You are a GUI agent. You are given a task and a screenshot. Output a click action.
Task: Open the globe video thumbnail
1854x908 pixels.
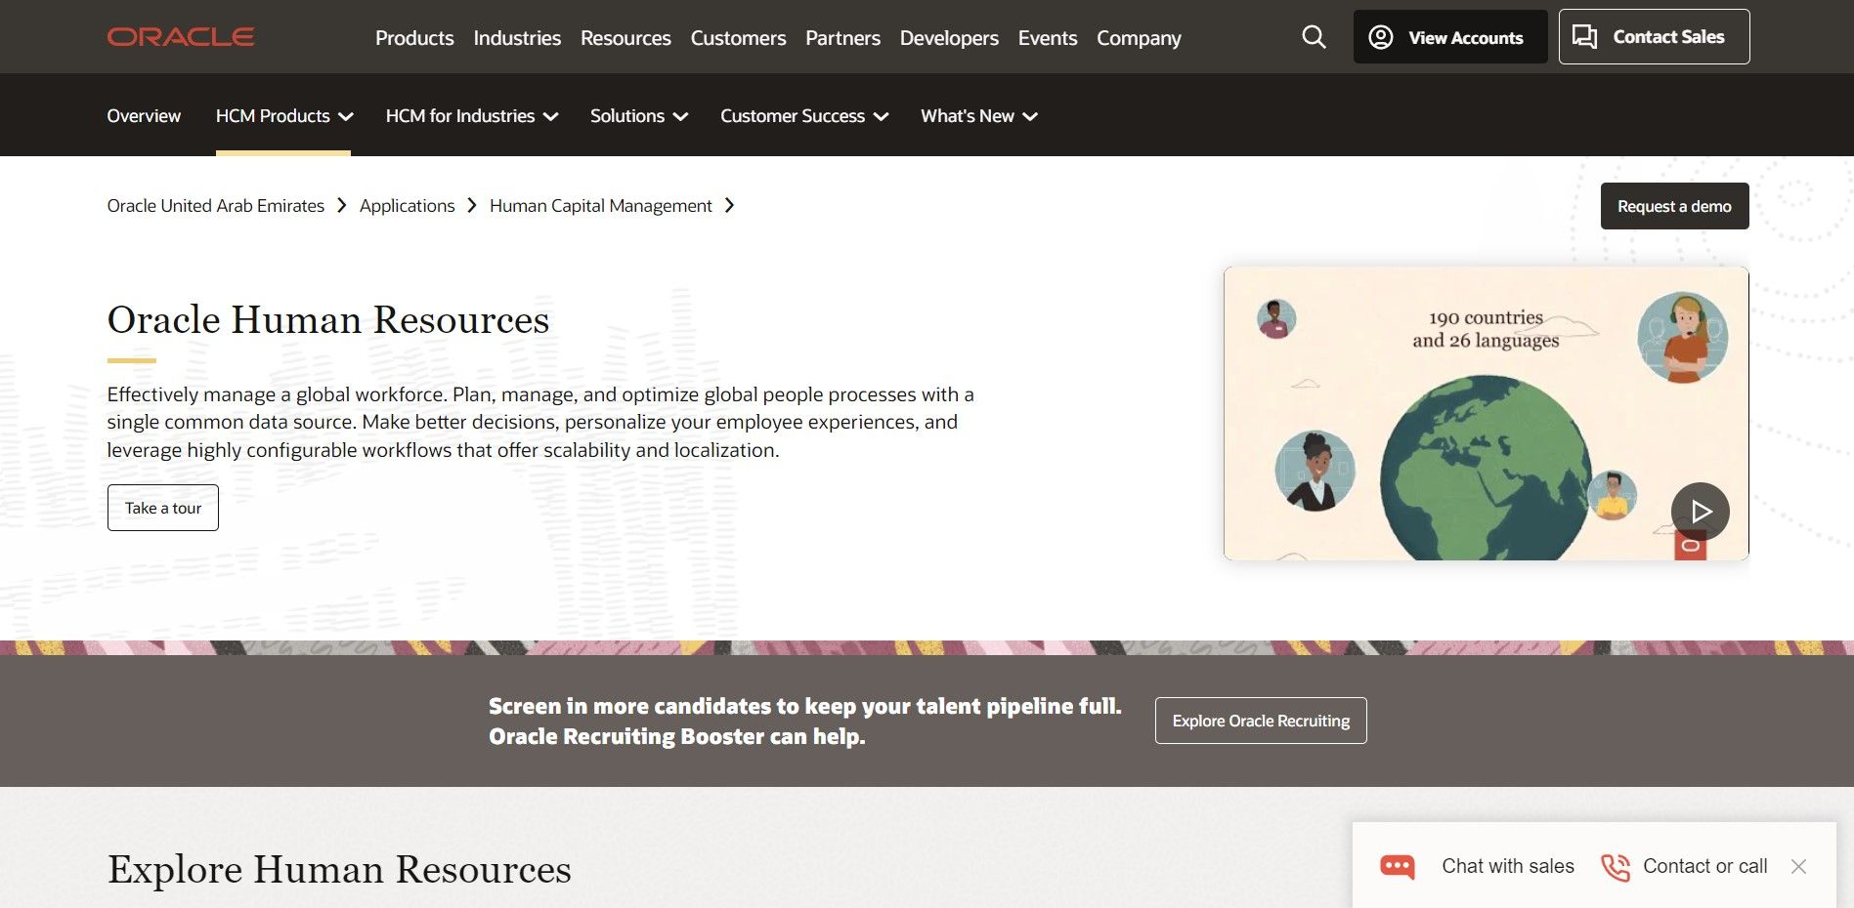coord(1486,413)
